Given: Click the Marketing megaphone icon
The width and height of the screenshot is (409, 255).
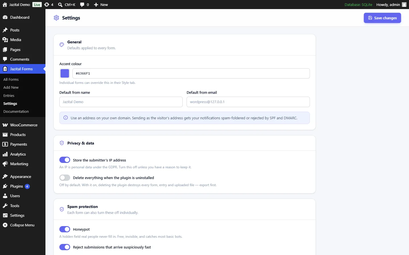Looking at the screenshot, I should pyautogui.click(x=5, y=164).
